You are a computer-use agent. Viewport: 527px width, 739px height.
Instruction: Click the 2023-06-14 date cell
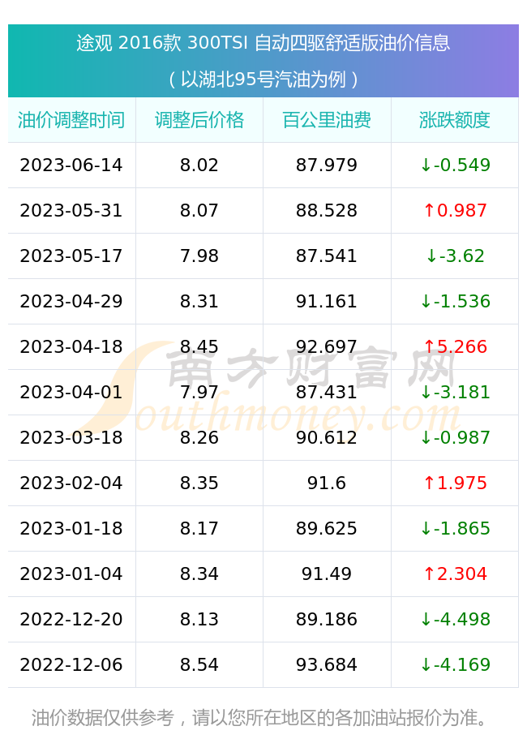[71, 165]
